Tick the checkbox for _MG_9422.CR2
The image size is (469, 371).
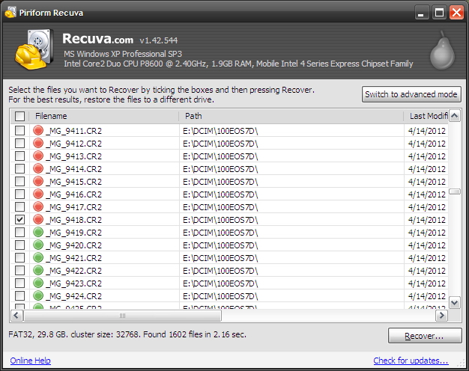[19, 270]
